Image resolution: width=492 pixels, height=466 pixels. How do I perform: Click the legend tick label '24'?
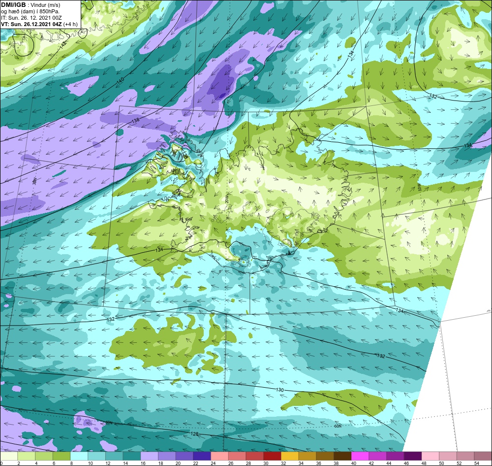coord(213,463)
